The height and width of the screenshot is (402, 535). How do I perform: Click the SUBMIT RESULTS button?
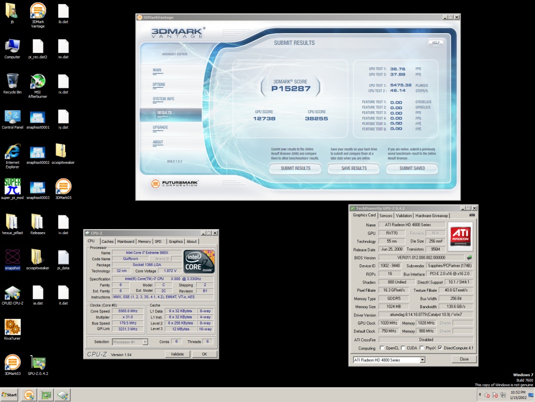[296, 168]
